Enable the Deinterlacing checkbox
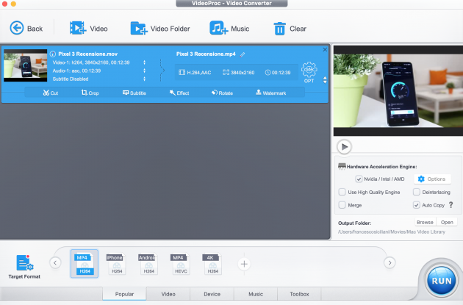This screenshot has height=305, width=463. pos(417,192)
